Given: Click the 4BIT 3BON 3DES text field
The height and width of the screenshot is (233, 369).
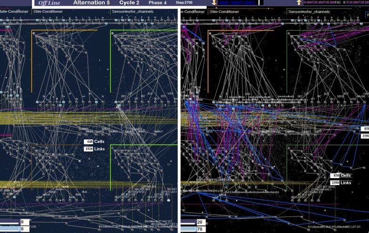Looking at the screenshot, I should click(239, 3).
